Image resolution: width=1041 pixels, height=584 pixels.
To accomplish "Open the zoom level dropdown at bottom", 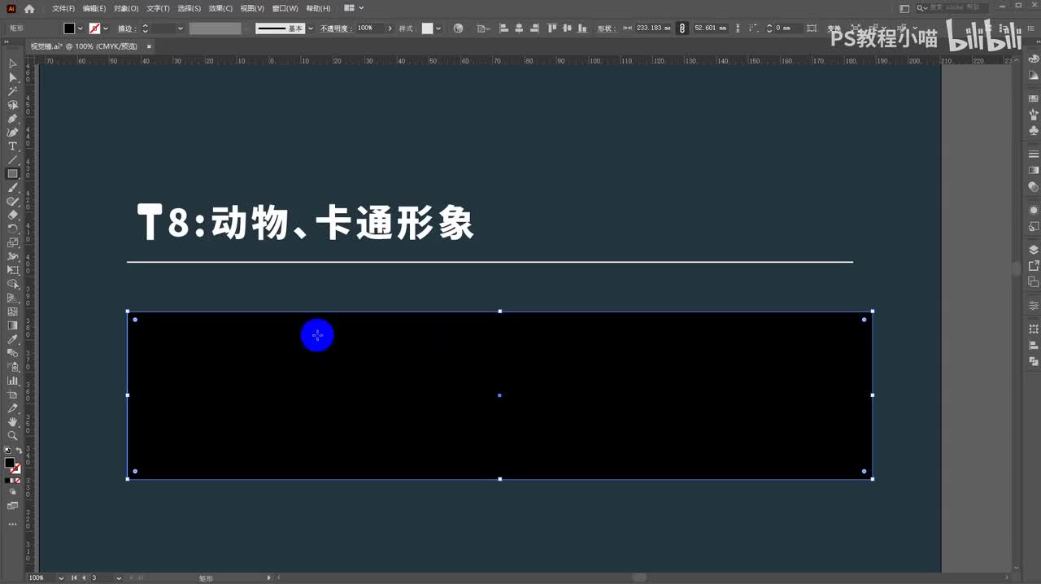I will click(x=61, y=577).
